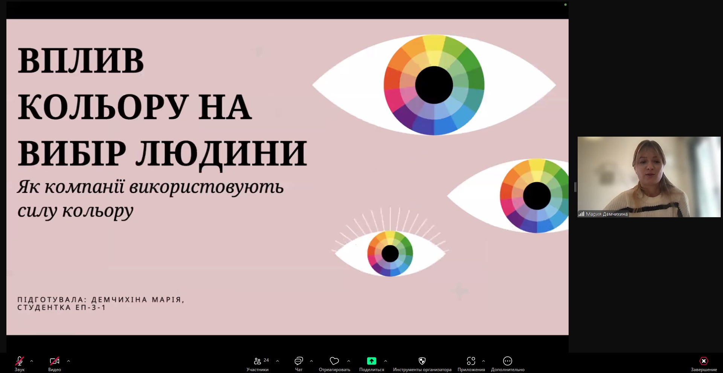Unmute the microphone with the Звук icon
Viewport: 723px width, 373px height.
click(20, 361)
